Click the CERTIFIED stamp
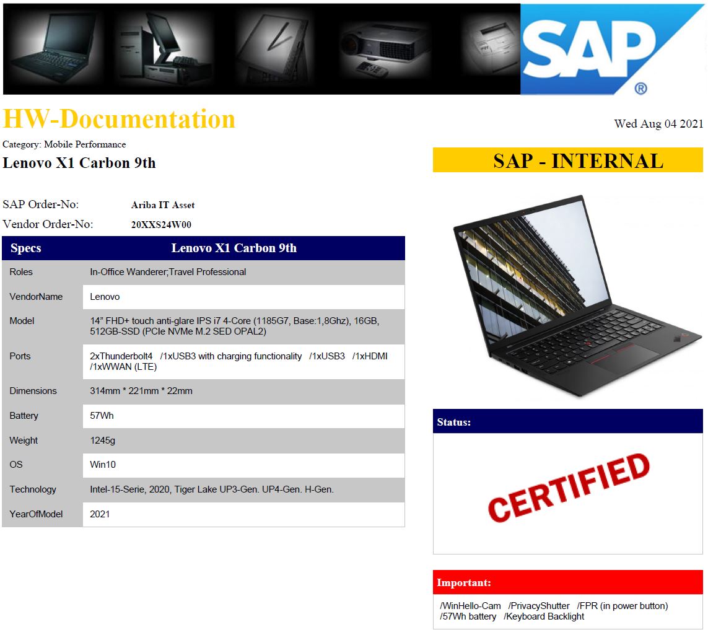 (569, 488)
